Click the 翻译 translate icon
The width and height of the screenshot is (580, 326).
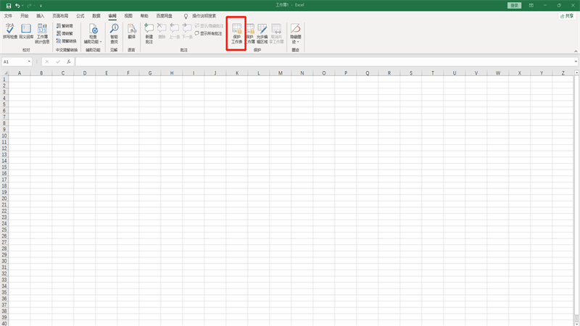pos(131,33)
